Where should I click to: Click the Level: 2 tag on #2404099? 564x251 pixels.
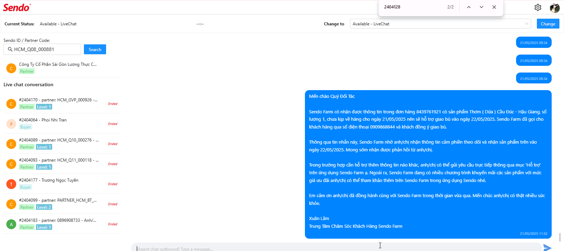tap(44, 207)
